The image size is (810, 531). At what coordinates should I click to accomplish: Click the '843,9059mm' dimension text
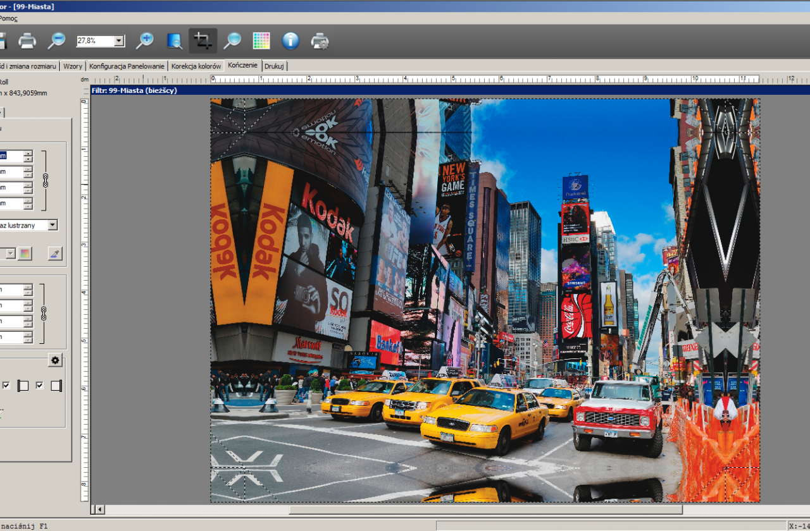click(x=27, y=93)
